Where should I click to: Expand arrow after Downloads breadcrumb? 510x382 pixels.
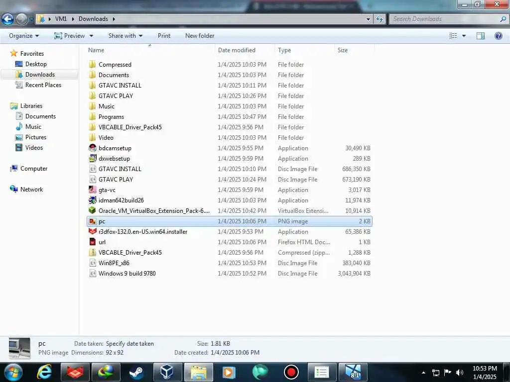[114, 19]
